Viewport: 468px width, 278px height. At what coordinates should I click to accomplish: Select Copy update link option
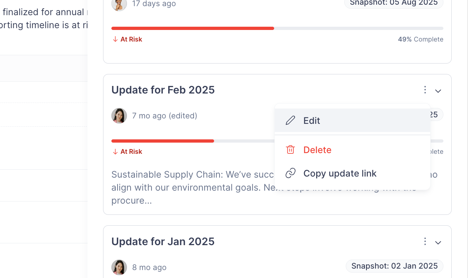(x=340, y=173)
